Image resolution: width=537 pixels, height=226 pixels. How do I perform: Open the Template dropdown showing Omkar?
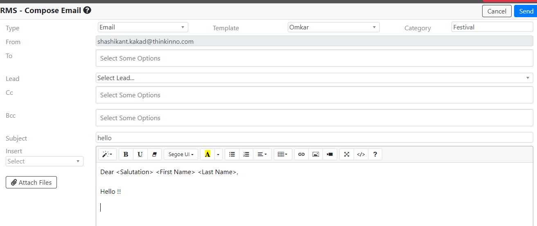tap(334, 27)
